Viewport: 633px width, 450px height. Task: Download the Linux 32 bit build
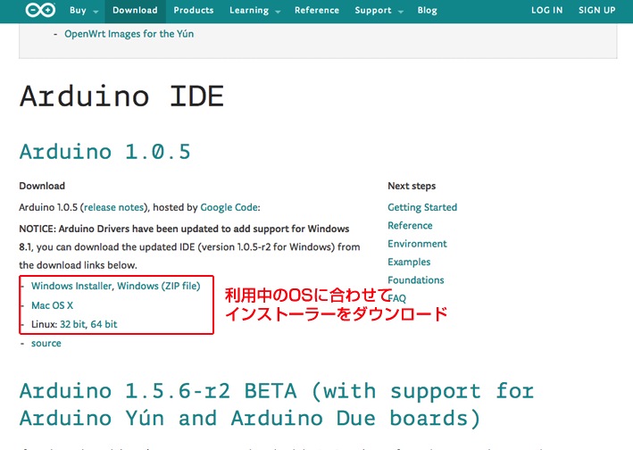[x=72, y=324]
